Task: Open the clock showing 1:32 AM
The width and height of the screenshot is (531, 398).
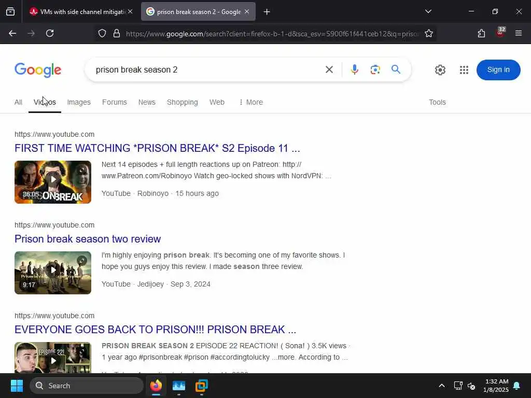Action: tap(496, 386)
